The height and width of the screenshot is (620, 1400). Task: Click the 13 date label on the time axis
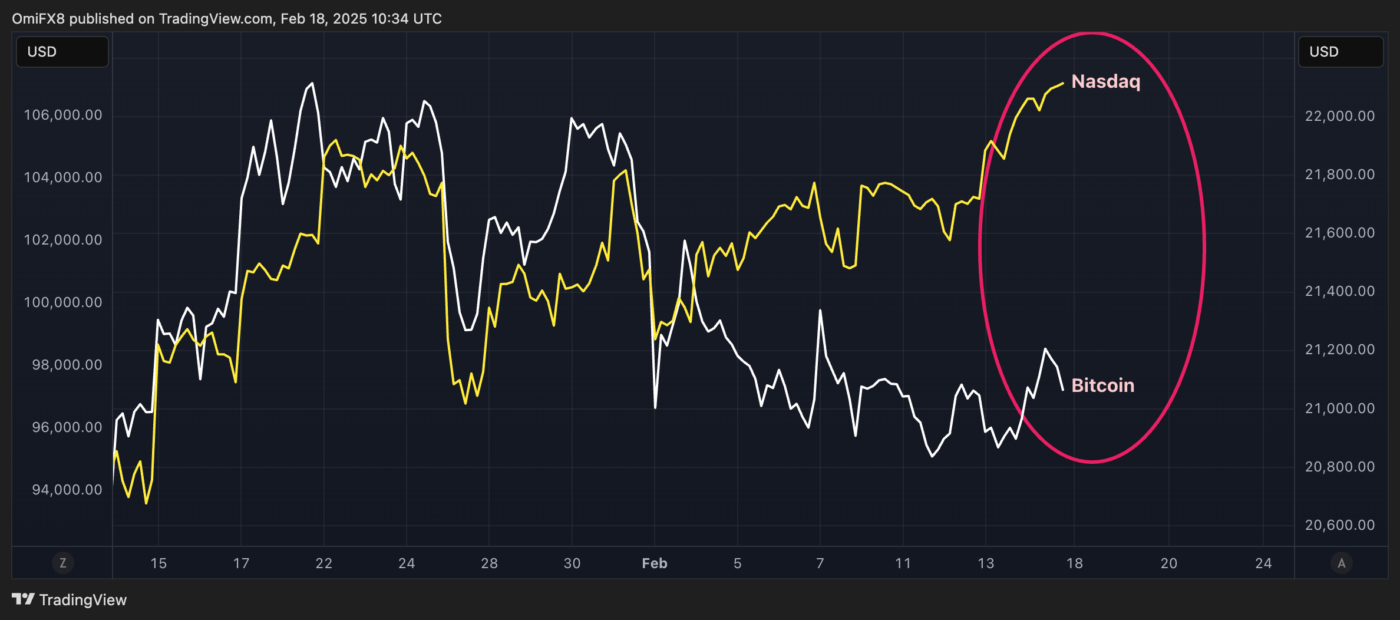986,563
